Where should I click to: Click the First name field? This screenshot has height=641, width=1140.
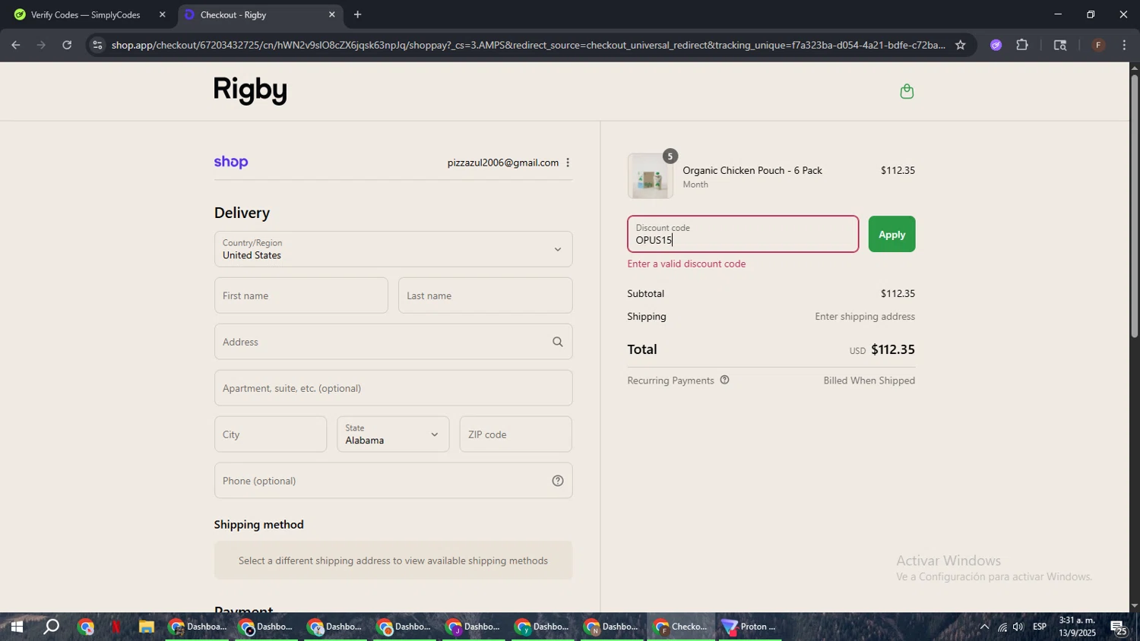click(301, 295)
